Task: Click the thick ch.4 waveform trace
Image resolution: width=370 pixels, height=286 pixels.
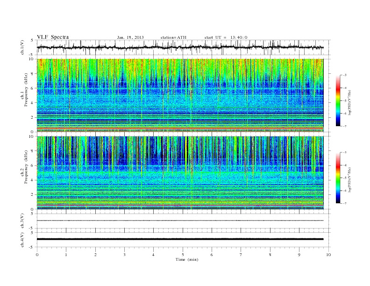Action: (x=180, y=239)
